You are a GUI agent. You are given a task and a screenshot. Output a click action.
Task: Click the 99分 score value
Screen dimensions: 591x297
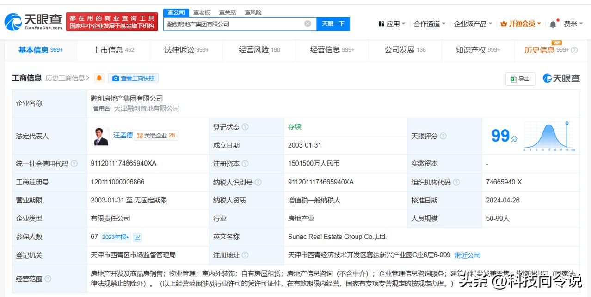pos(504,136)
